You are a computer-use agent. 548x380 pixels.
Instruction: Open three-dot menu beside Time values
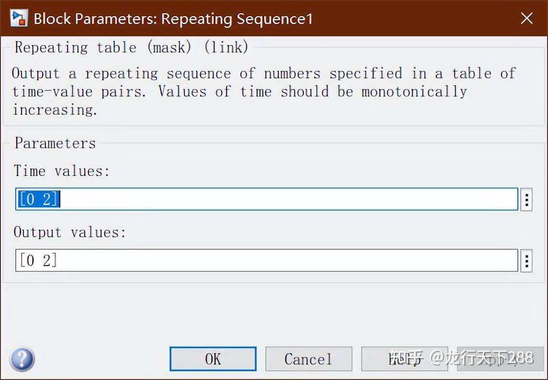point(526,200)
